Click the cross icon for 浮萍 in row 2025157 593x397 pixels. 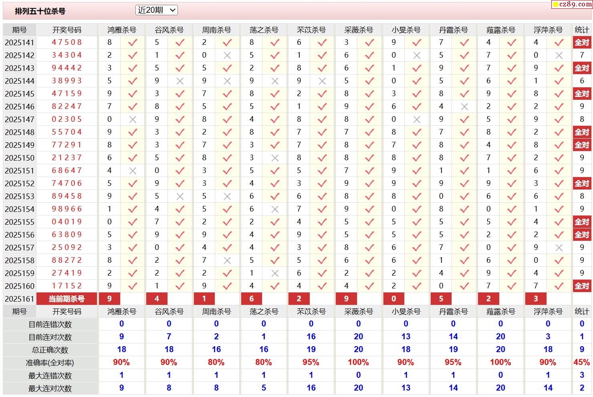559,248
